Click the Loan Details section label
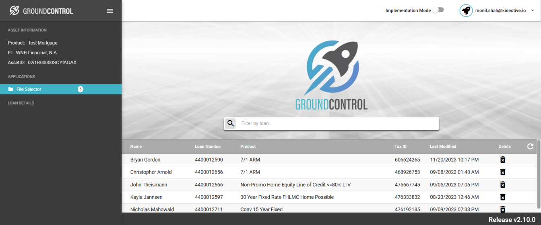Screen dimensions: 541x225 [21, 103]
